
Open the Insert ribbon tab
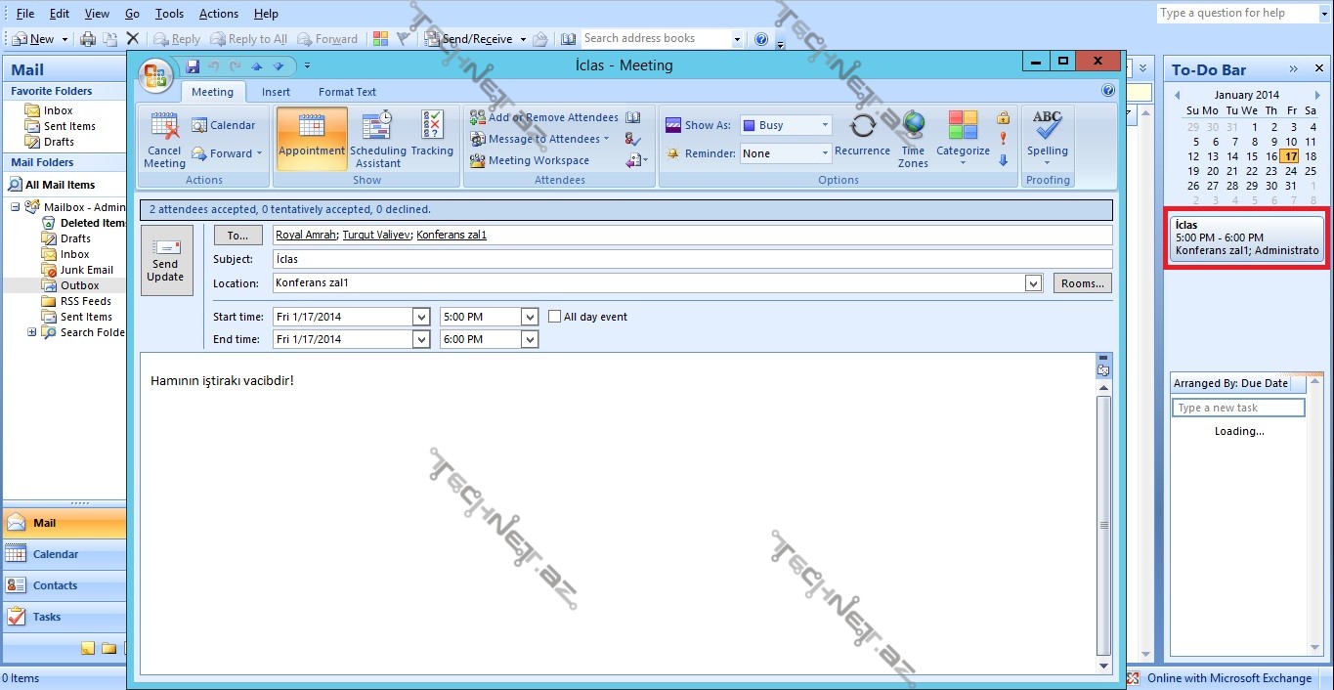276,92
